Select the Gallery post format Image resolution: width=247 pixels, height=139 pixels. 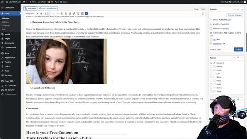(211, 66)
